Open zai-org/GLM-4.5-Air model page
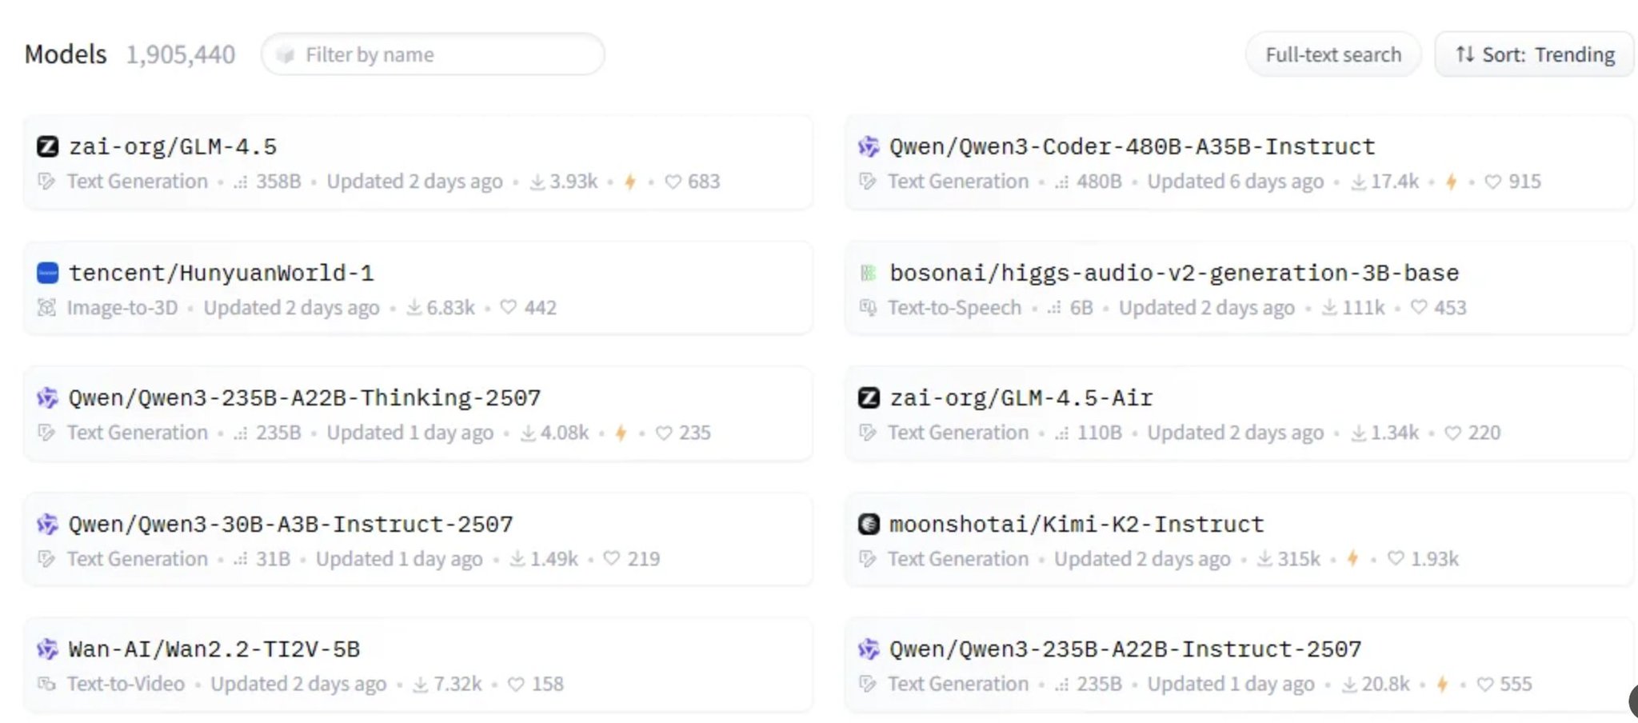 pos(1021,398)
